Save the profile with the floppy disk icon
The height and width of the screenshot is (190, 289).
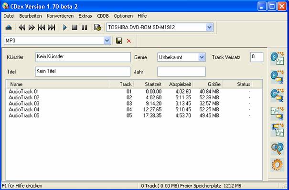[x=119, y=41]
